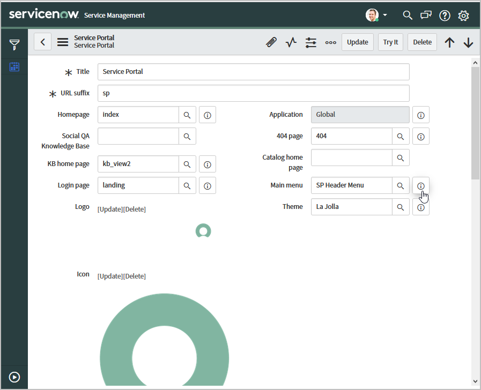The height and width of the screenshot is (390, 481).
Task: Click into the URL suffix field
Action: click(253, 93)
